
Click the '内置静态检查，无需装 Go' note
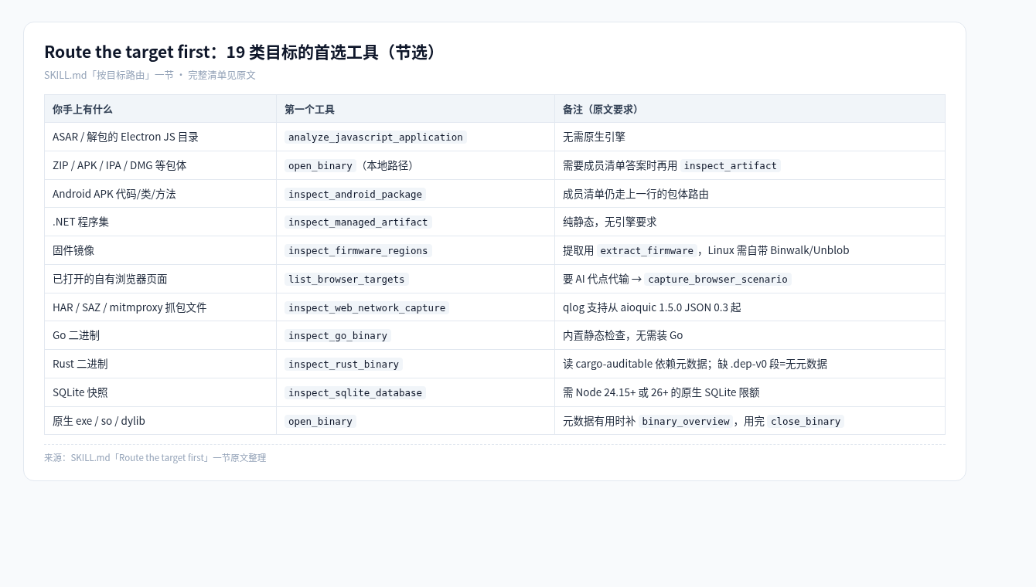pyautogui.click(x=622, y=335)
